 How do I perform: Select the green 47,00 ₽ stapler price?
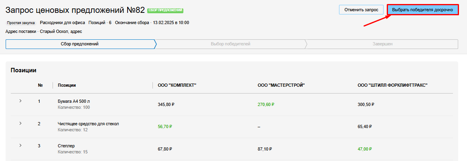click(365, 149)
